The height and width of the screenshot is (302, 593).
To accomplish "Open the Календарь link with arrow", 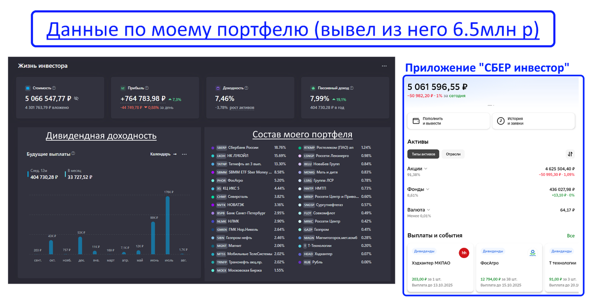I will pos(164,154).
